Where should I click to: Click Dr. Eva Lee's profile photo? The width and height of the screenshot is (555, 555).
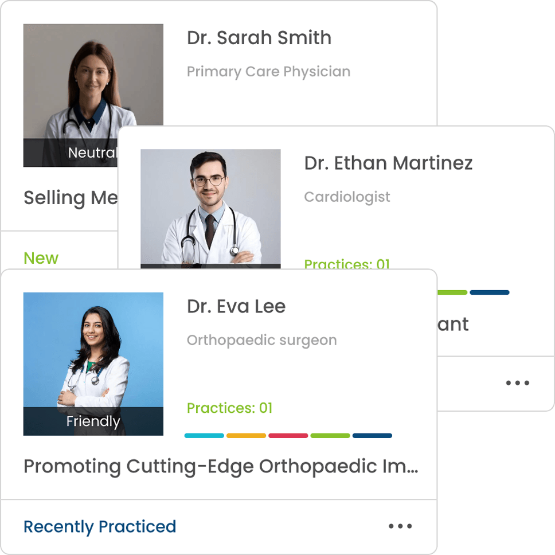click(x=93, y=364)
